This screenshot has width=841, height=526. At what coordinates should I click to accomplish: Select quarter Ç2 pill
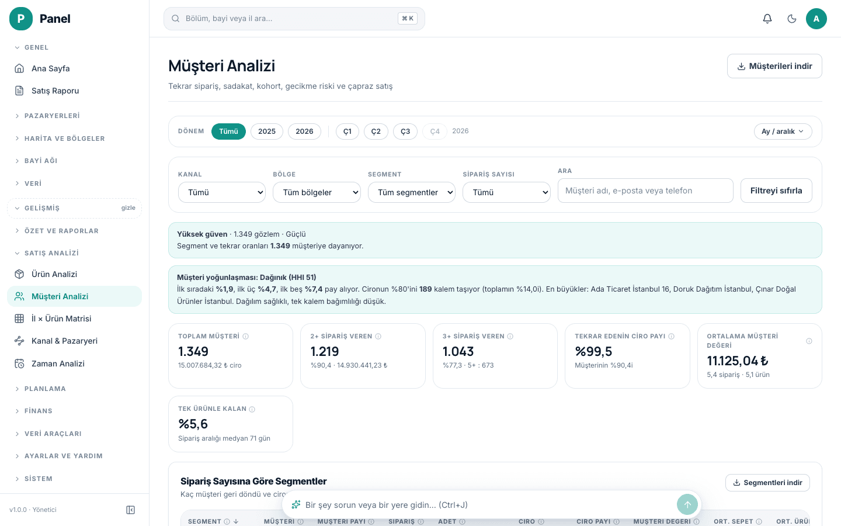click(376, 131)
